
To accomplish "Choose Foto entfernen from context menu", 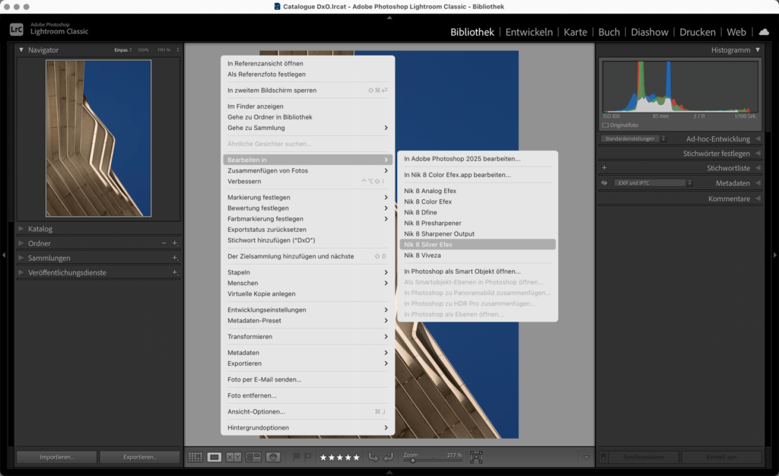I will 307,395.
